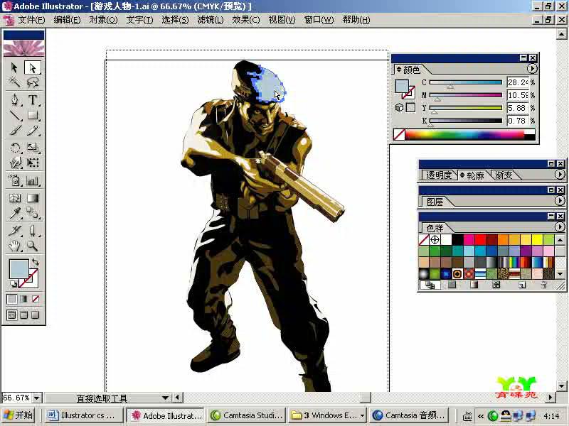Set paint mode to Color button
This screenshot has width=569, height=426.
(x=11, y=299)
